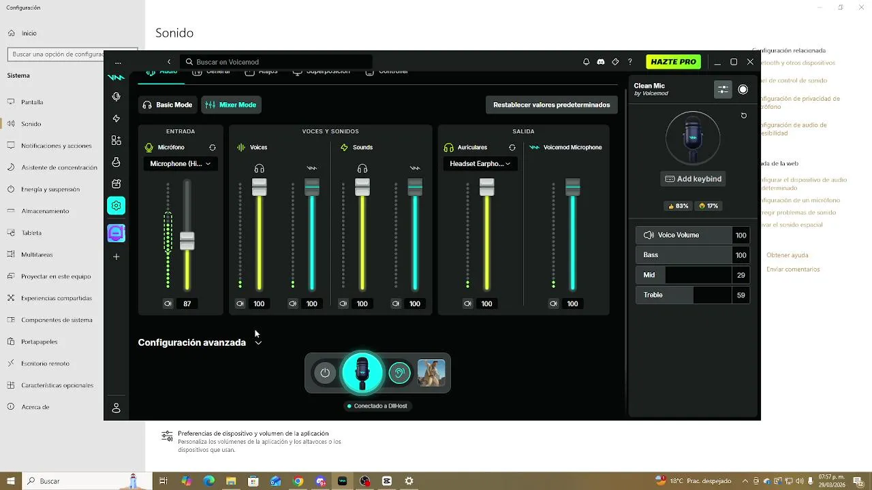The width and height of the screenshot is (872, 490).
Task: Click the Clean Mic microphone avatar
Action: pyautogui.click(x=693, y=137)
